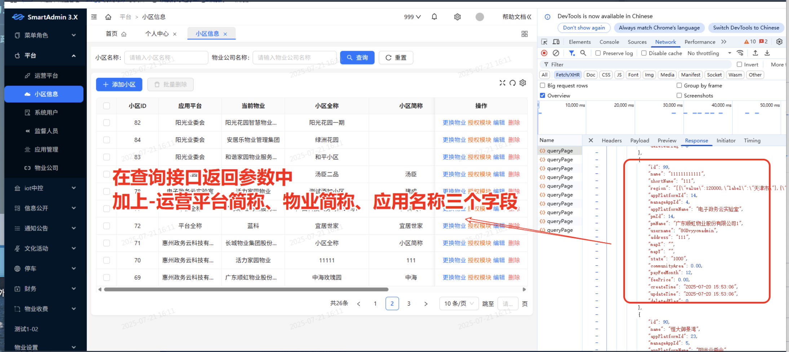
Task: Open the 10条/页 page size dropdown
Action: pos(458,303)
